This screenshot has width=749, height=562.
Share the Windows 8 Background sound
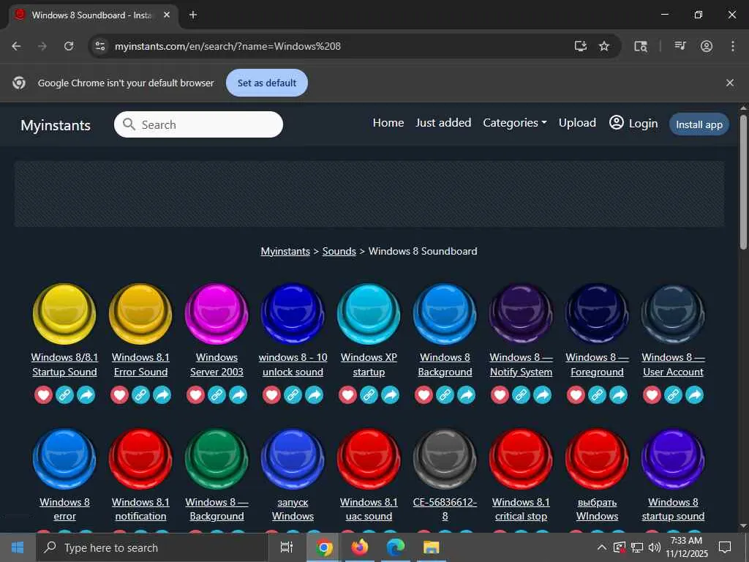tap(466, 394)
